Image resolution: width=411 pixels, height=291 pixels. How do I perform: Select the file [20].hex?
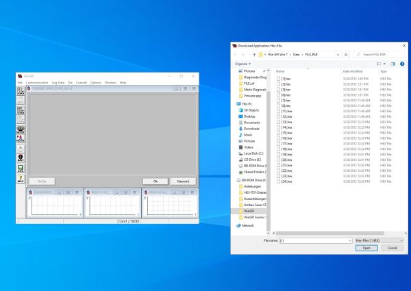[284, 160]
